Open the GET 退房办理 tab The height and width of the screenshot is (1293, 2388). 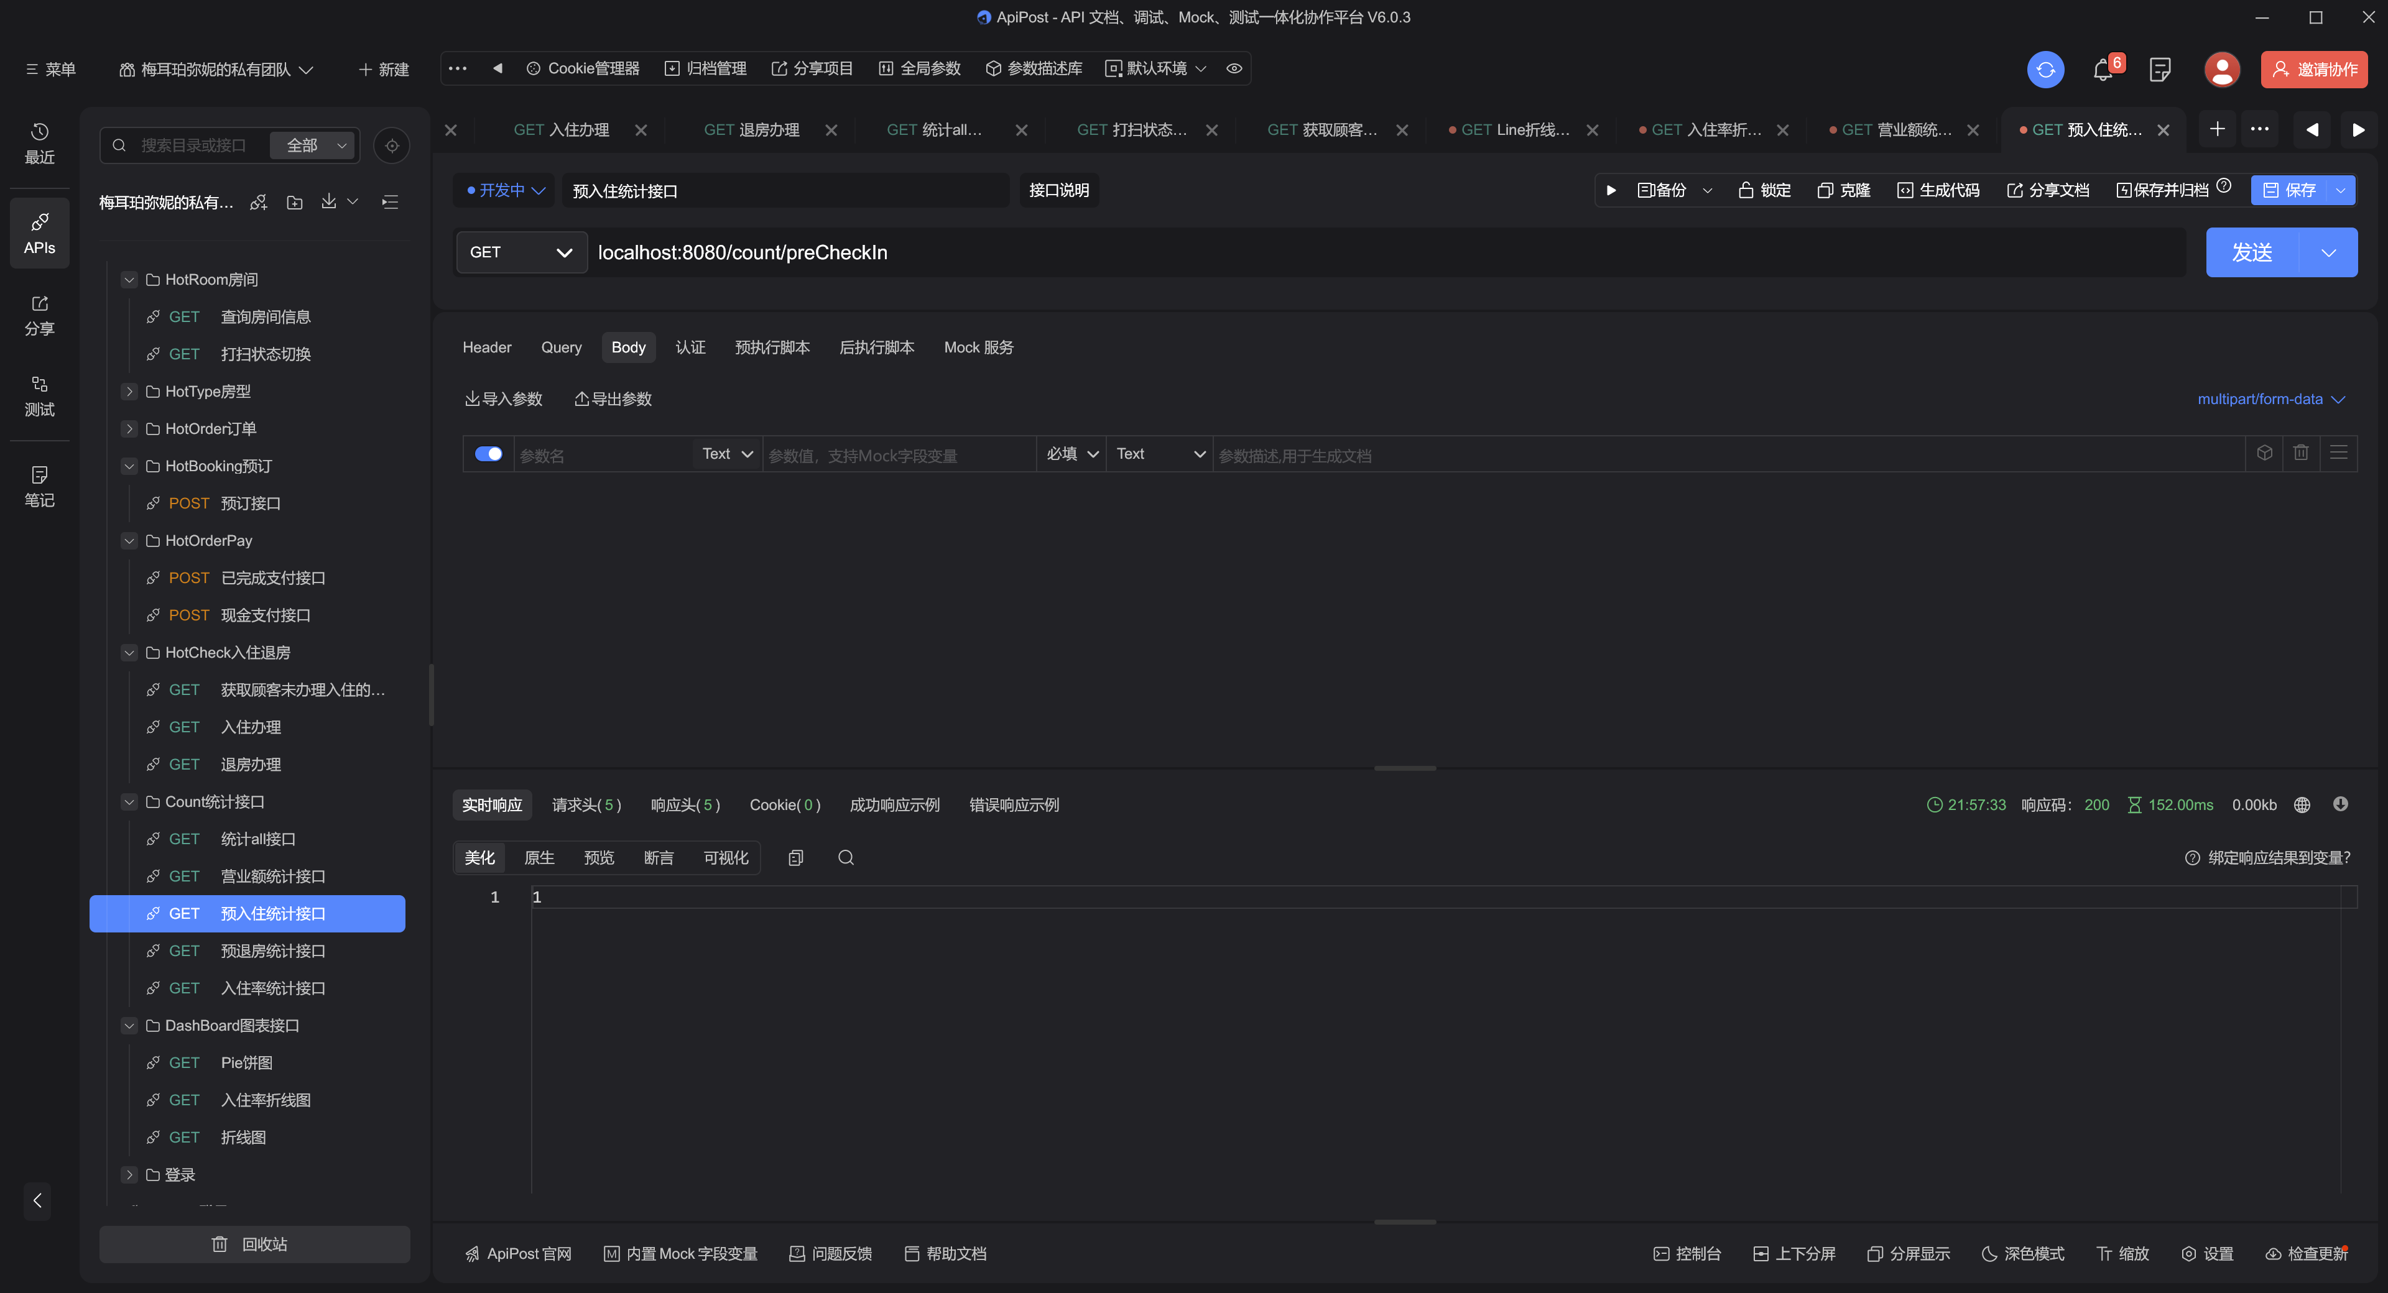pos(751,130)
